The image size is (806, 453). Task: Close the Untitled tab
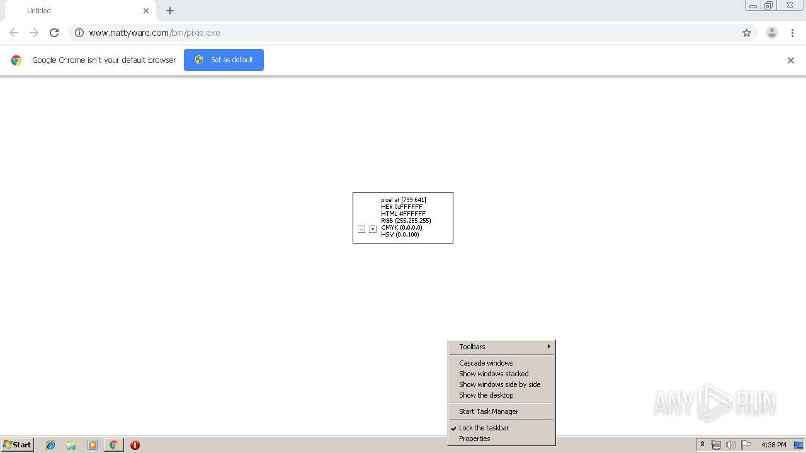[x=146, y=11]
